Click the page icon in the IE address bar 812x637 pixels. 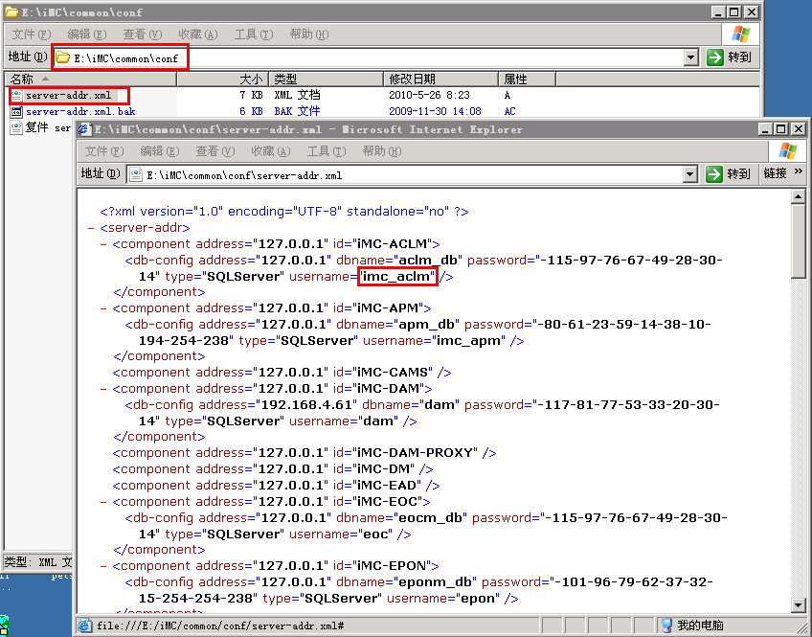pos(136,174)
